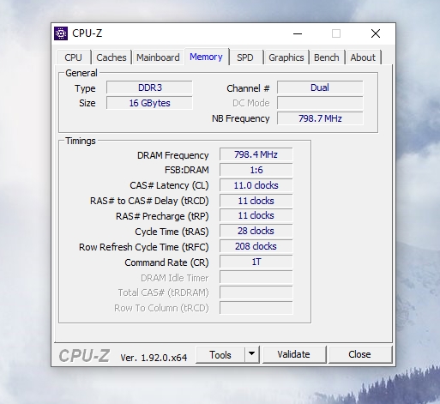Click the CAS# Latency 11.0 clocks value
440x404 pixels.
coord(256,185)
